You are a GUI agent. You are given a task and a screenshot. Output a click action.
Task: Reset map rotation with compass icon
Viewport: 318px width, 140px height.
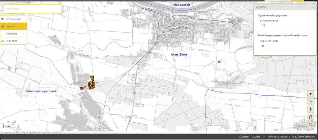[x=311, y=110]
